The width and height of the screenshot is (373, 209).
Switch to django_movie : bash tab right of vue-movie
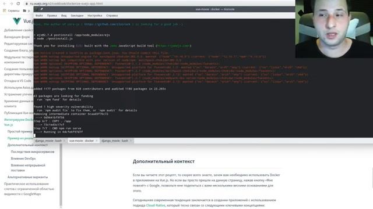[115, 140]
